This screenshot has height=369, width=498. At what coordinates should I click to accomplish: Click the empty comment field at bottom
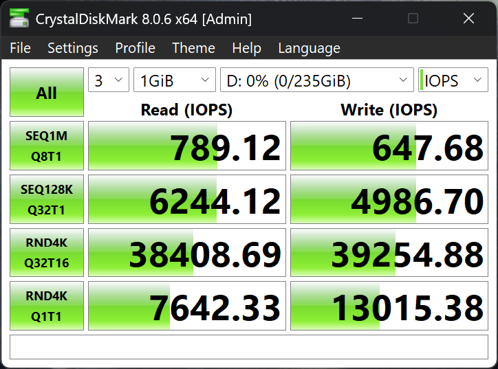click(249, 347)
